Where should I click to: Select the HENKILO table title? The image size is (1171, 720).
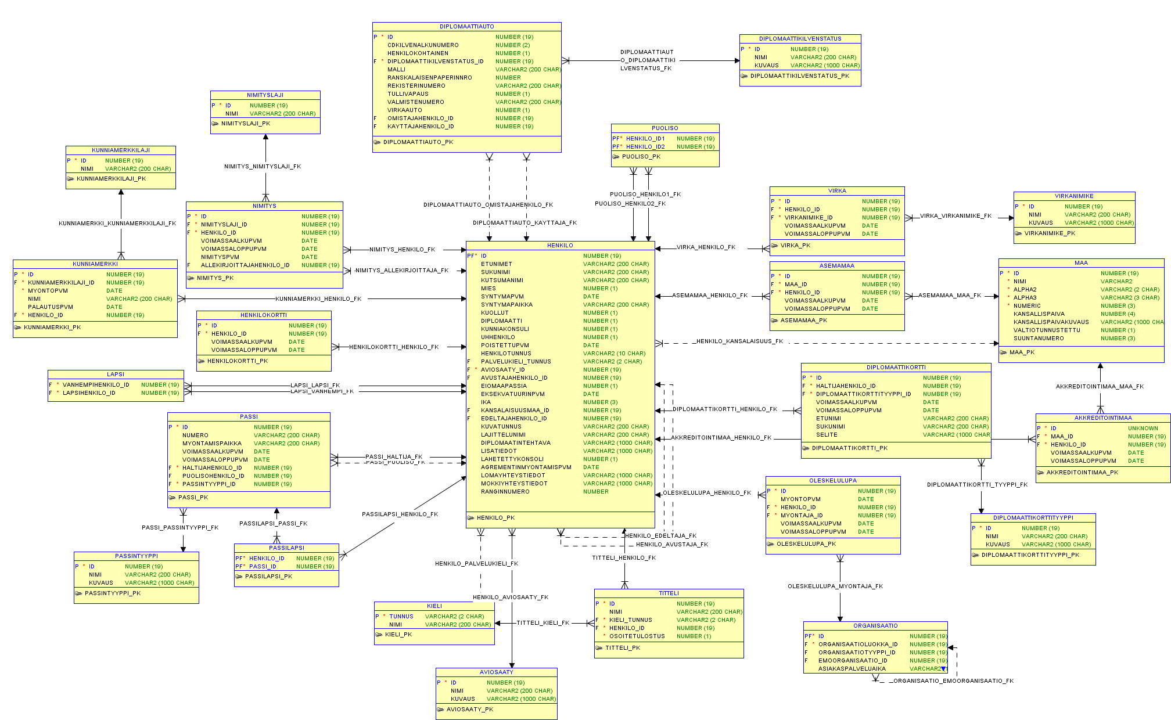pyautogui.click(x=560, y=246)
